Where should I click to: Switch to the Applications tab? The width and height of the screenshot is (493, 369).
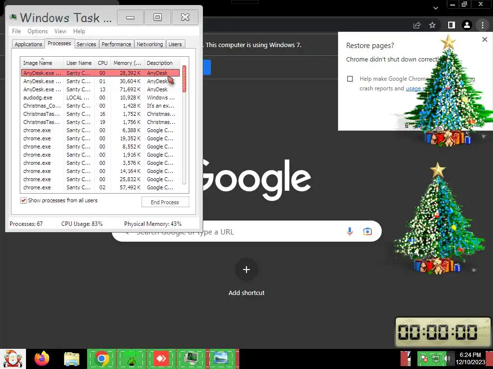pos(28,44)
